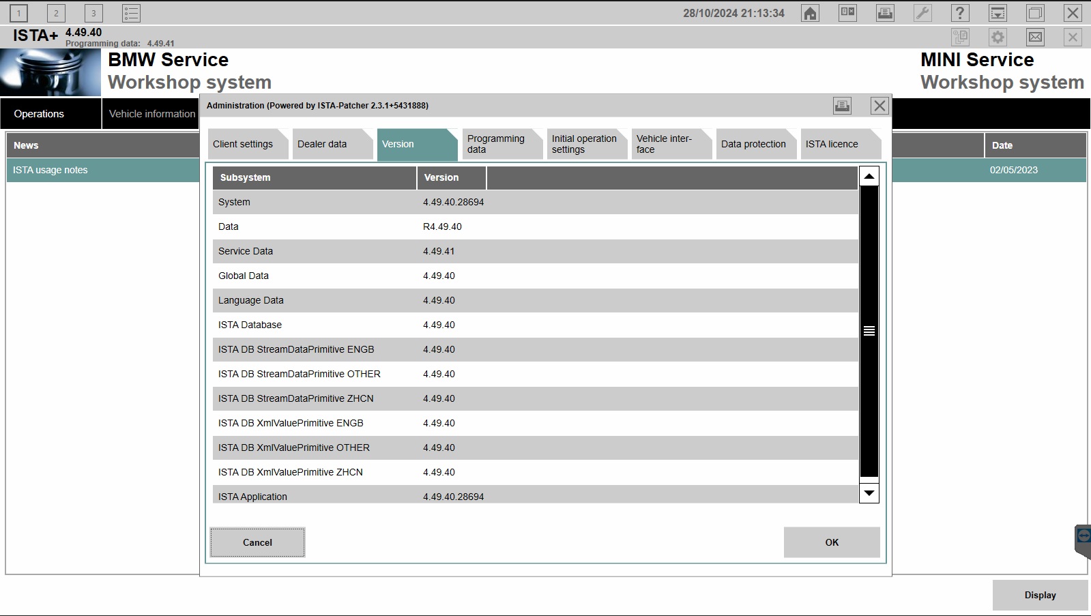This screenshot has width=1091, height=616.
Task: Click System version 4.49.40.28694 value
Action: 453,202
